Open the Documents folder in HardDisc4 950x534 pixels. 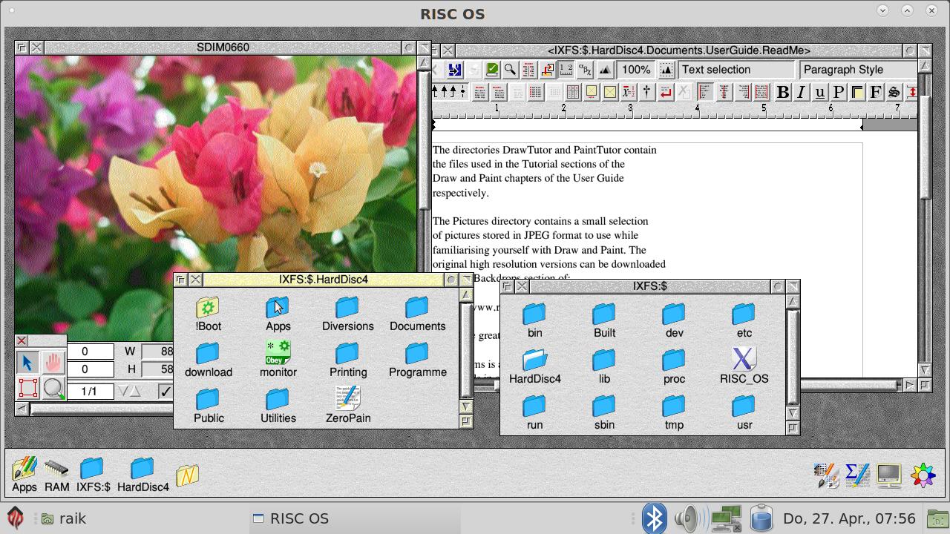417,314
